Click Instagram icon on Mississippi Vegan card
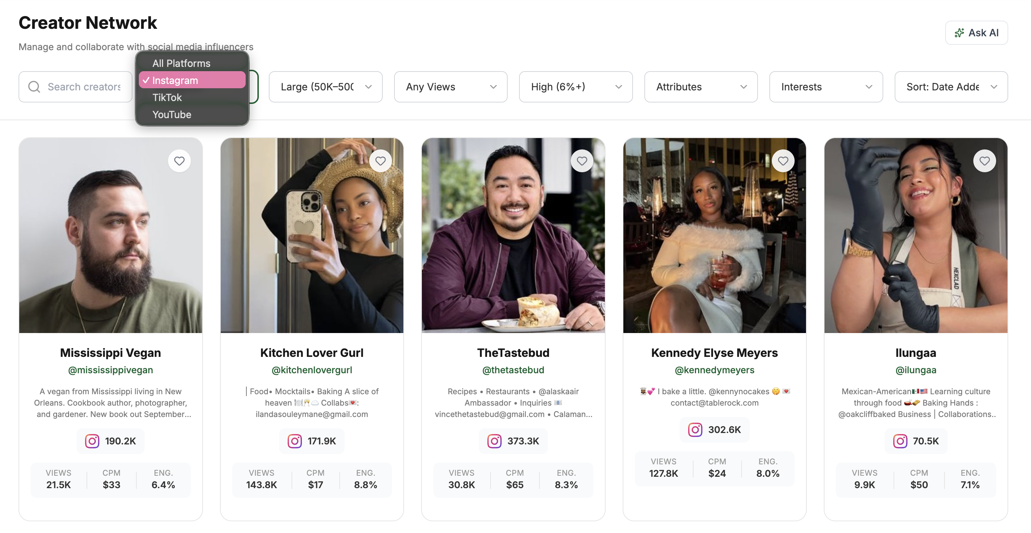The image size is (1031, 533). tap(92, 441)
